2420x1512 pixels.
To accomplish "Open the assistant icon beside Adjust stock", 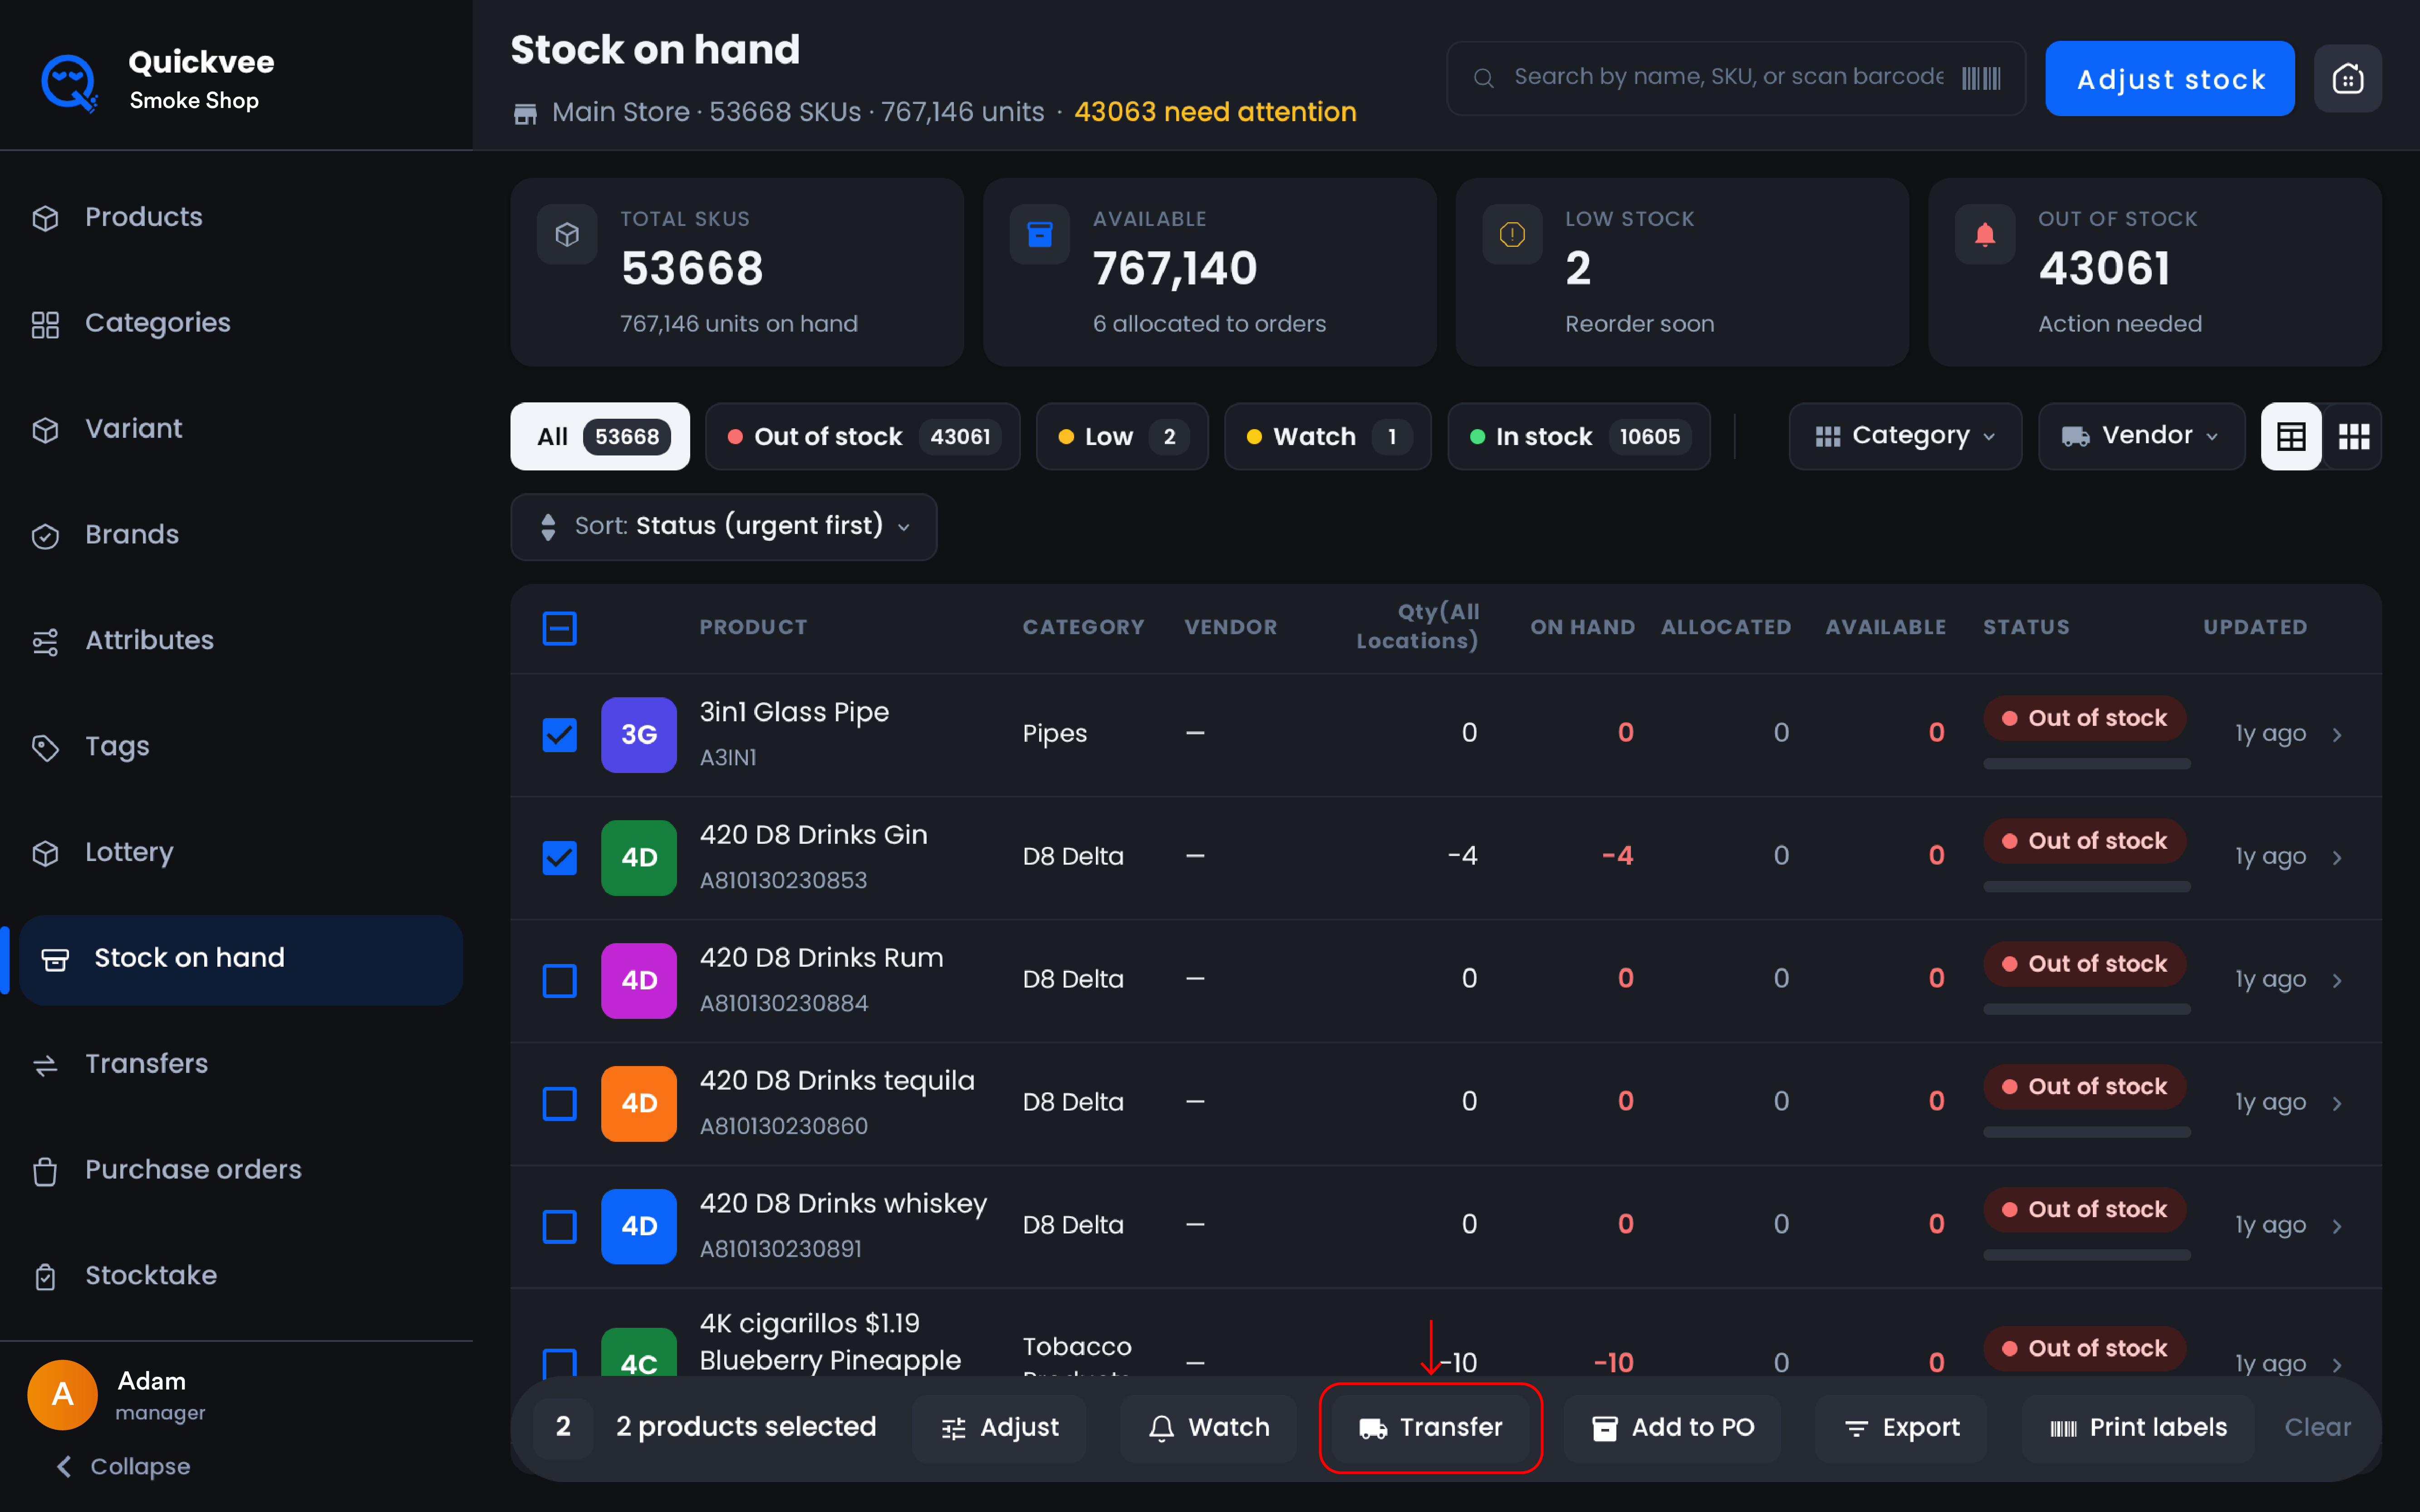I will coord(2347,78).
